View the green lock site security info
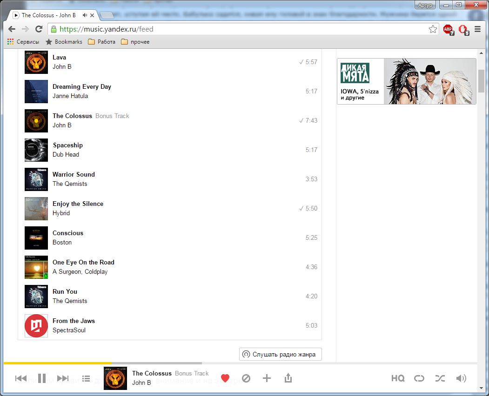This screenshot has width=489, height=396. [54, 29]
